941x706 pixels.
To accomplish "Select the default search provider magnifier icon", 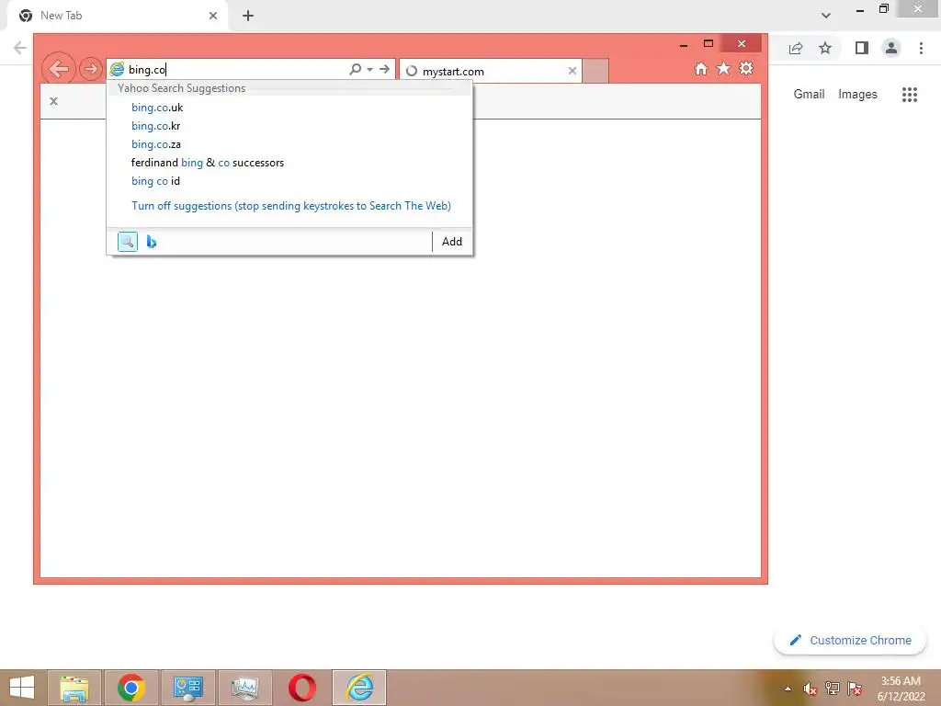I will pyautogui.click(x=127, y=242).
